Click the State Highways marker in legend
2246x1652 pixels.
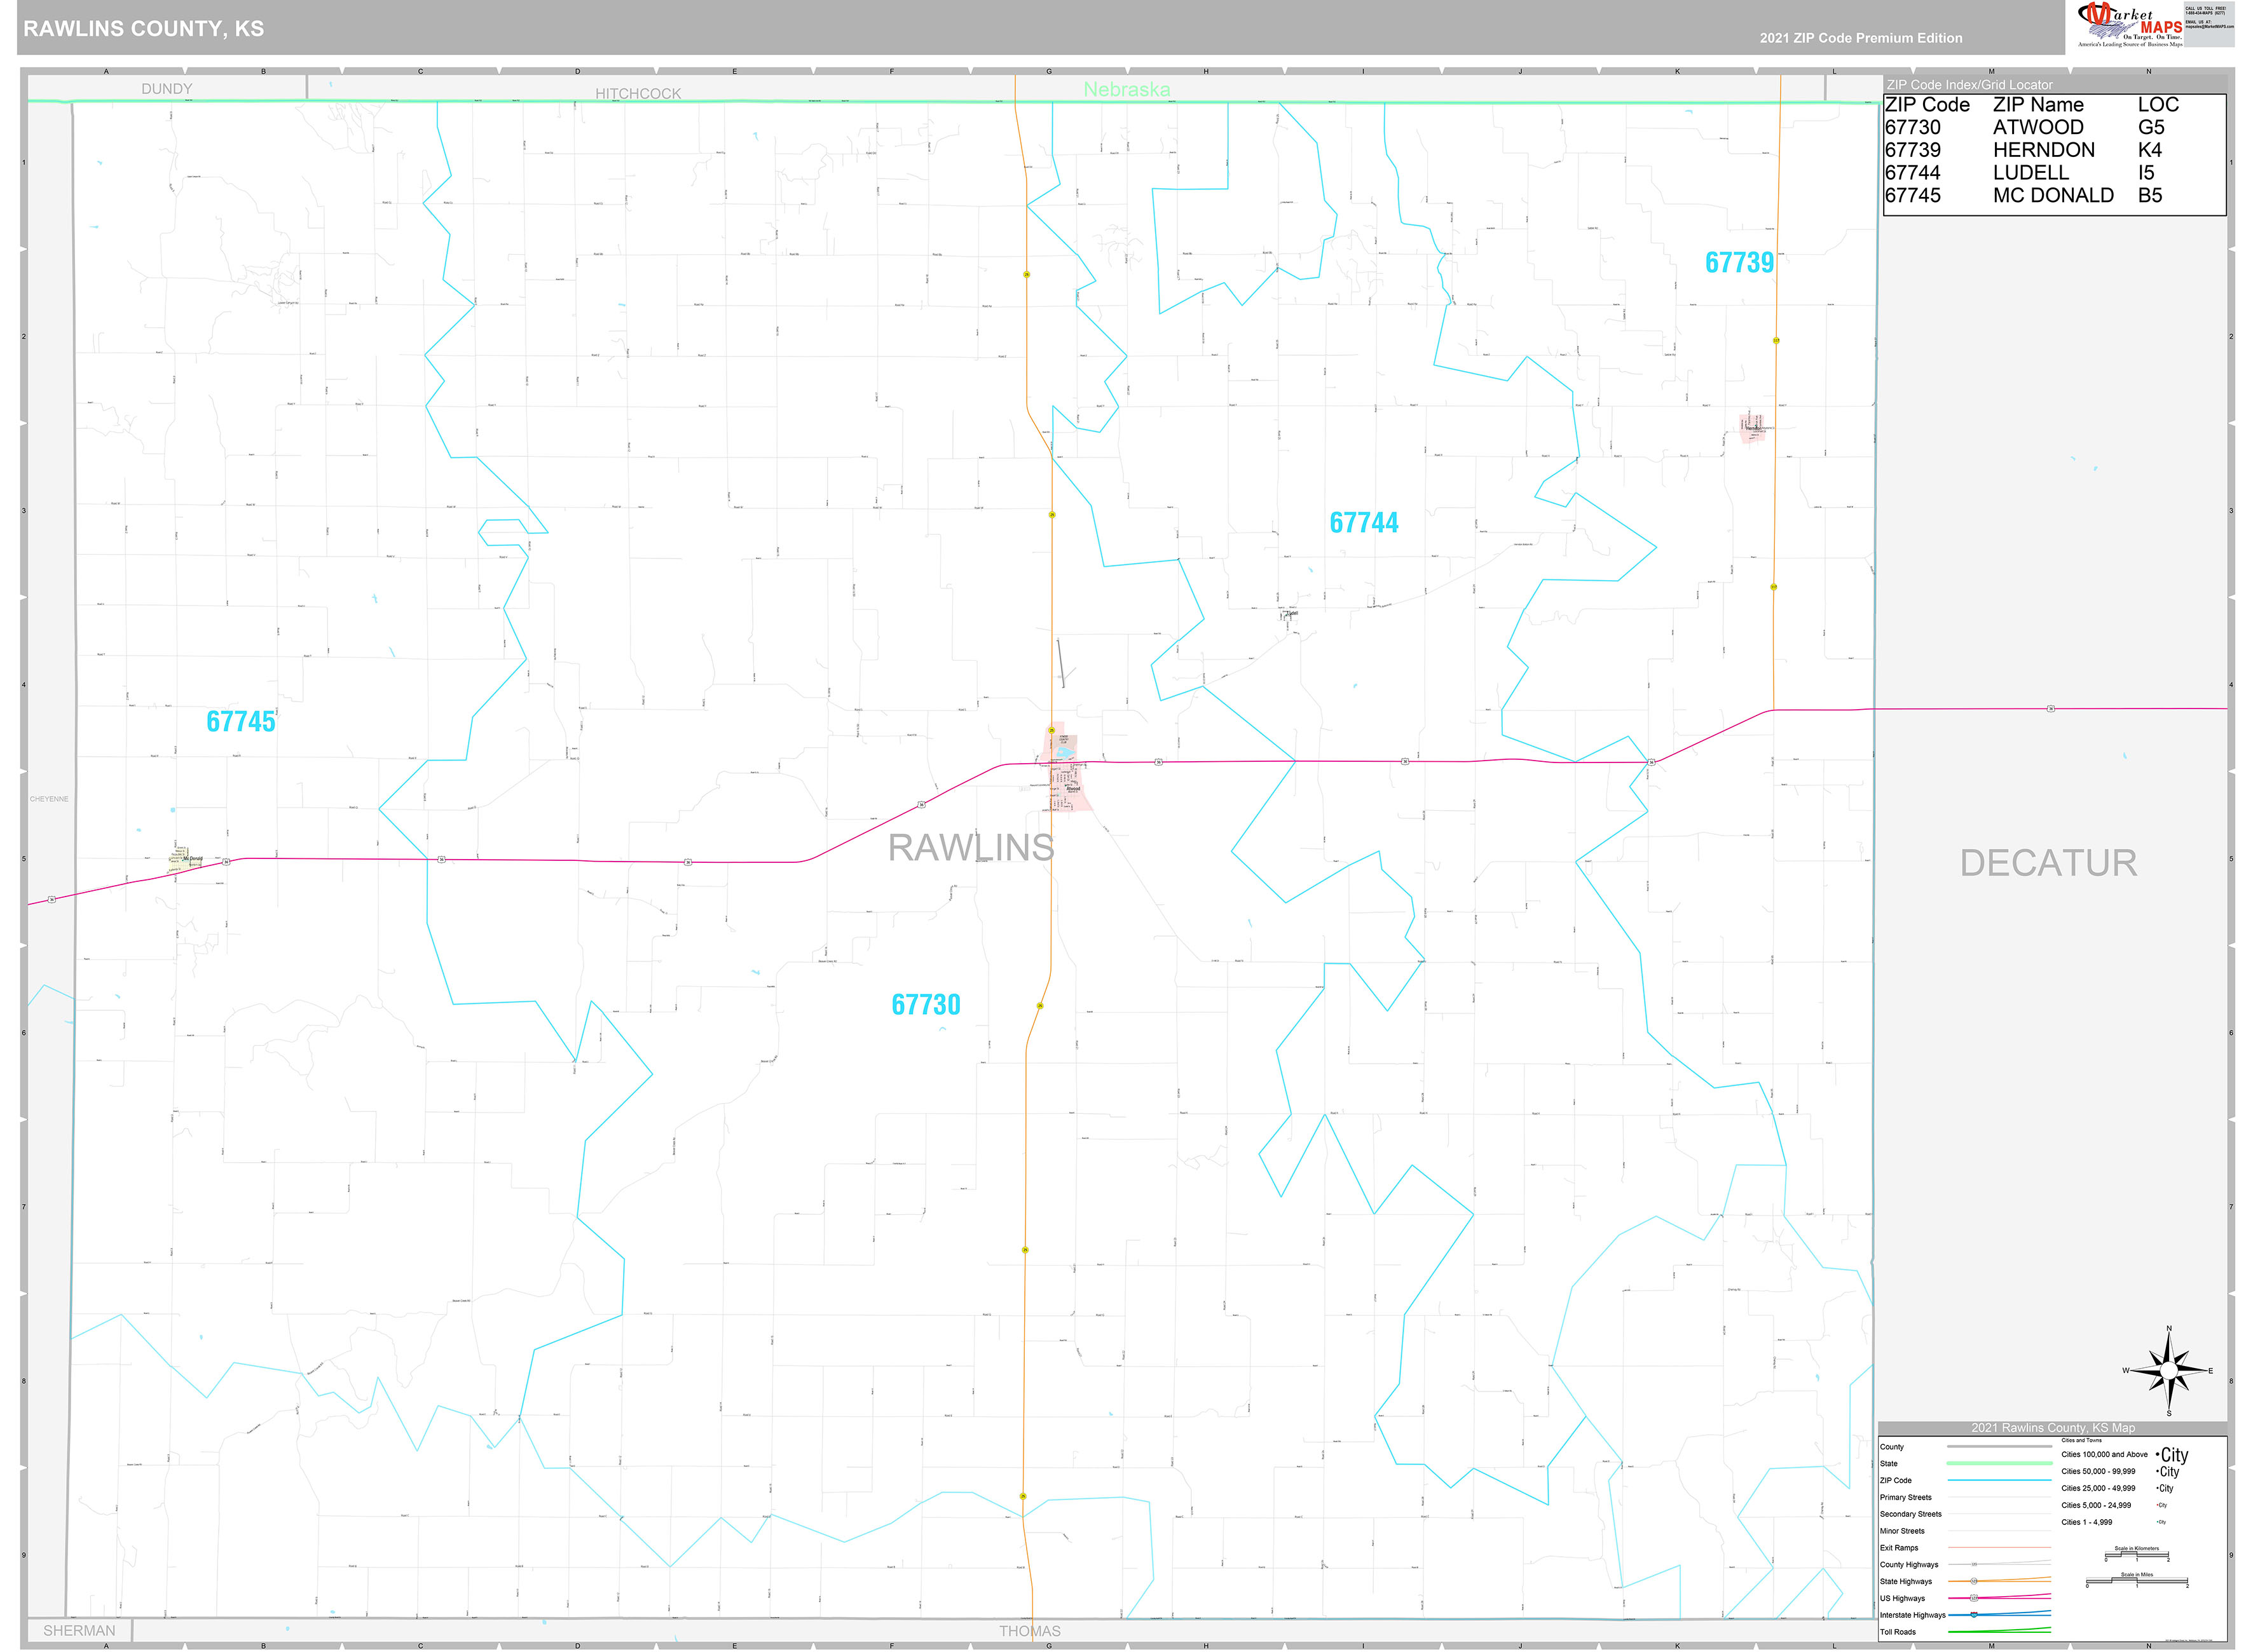tap(1974, 1581)
